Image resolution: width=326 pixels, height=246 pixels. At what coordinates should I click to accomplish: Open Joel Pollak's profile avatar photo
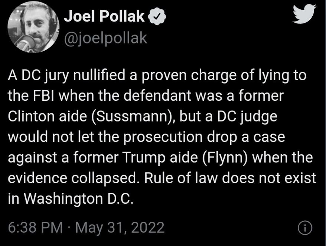[33, 27]
